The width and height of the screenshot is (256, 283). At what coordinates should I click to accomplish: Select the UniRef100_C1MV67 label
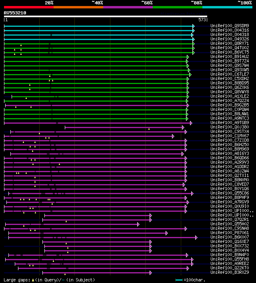230,136
